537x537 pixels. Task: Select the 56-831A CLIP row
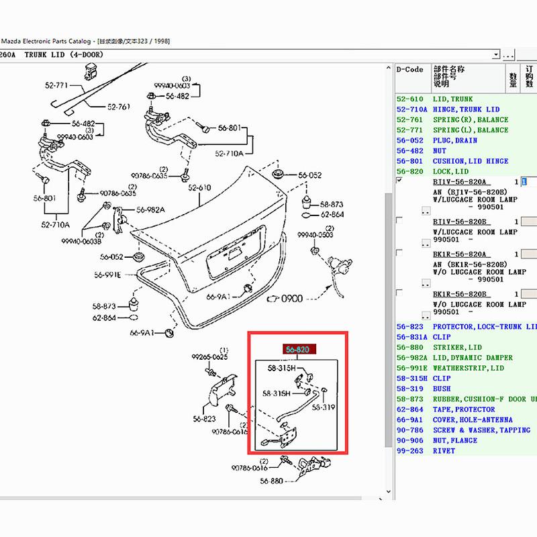(x=466, y=337)
